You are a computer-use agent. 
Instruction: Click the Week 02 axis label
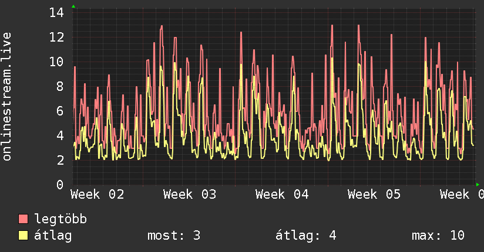coord(98,195)
